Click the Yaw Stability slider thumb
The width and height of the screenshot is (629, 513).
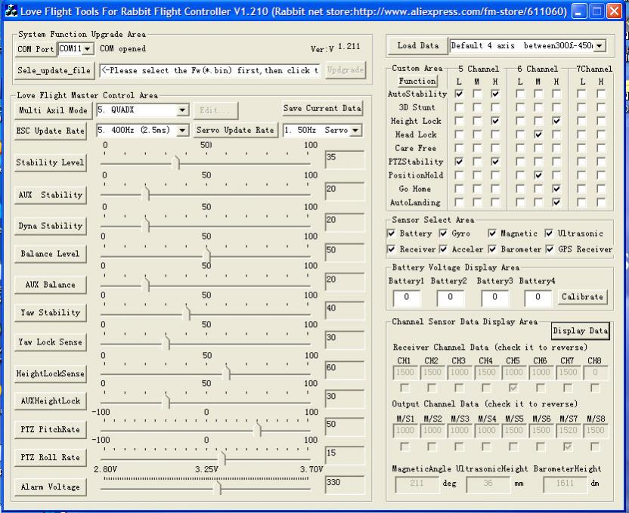(x=186, y=314)
